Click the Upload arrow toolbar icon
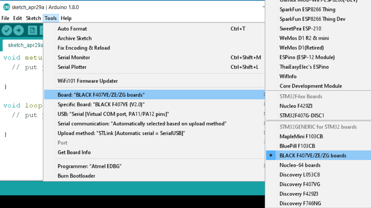Viewport: 371px width, 208px height. pos(18,30)
